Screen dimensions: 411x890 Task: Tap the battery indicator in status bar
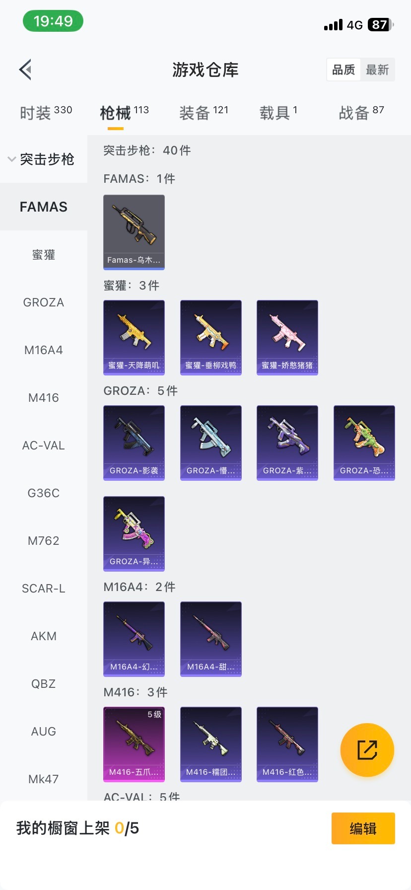381,25
